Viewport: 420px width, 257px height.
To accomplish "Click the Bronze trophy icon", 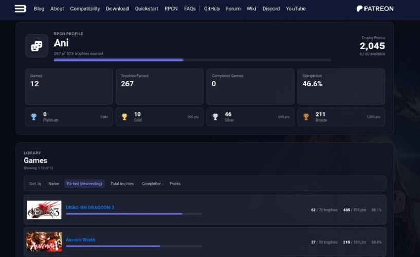I will click(x=306, y=117).
